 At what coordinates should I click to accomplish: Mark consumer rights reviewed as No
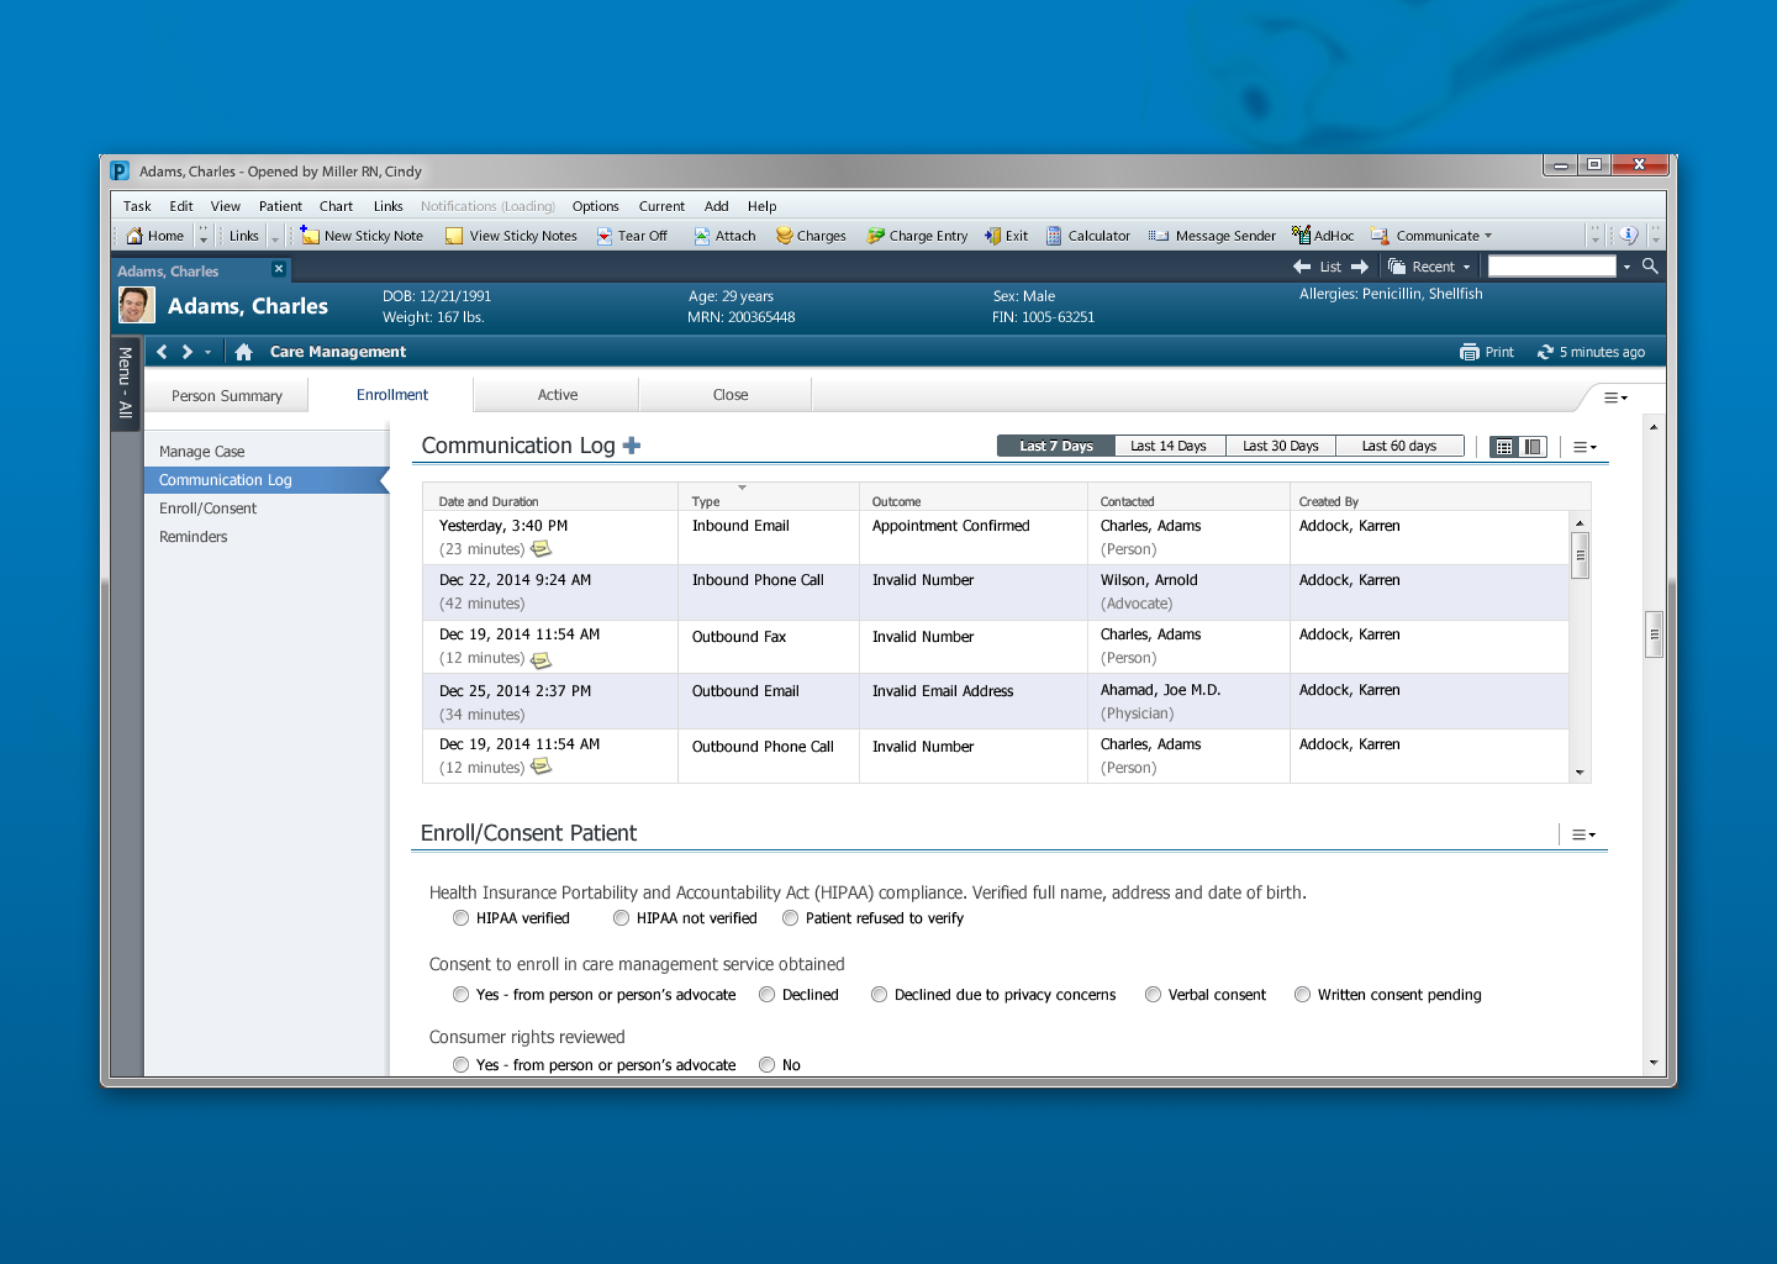[x=766, y=1065]
